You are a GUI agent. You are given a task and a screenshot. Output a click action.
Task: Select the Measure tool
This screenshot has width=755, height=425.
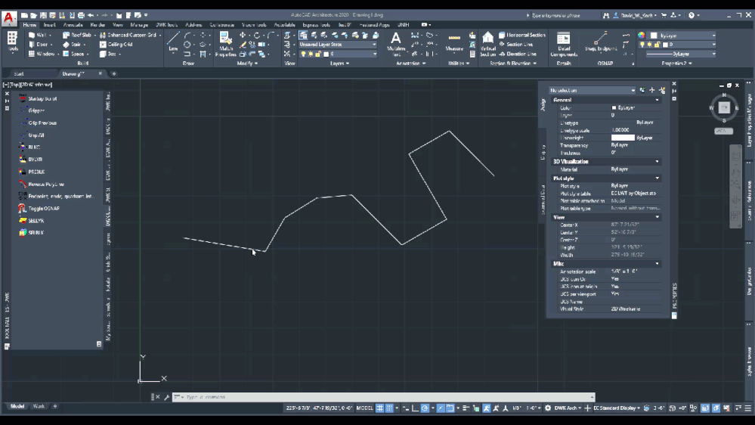point(454,42)
